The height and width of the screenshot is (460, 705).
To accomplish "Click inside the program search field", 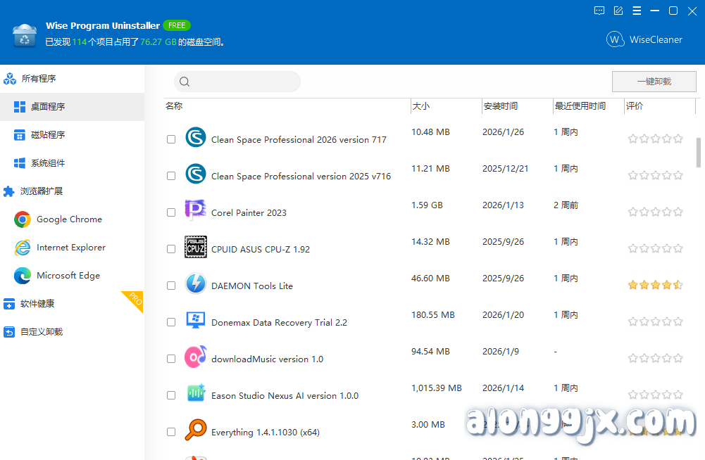I will (x=237, y=82).
